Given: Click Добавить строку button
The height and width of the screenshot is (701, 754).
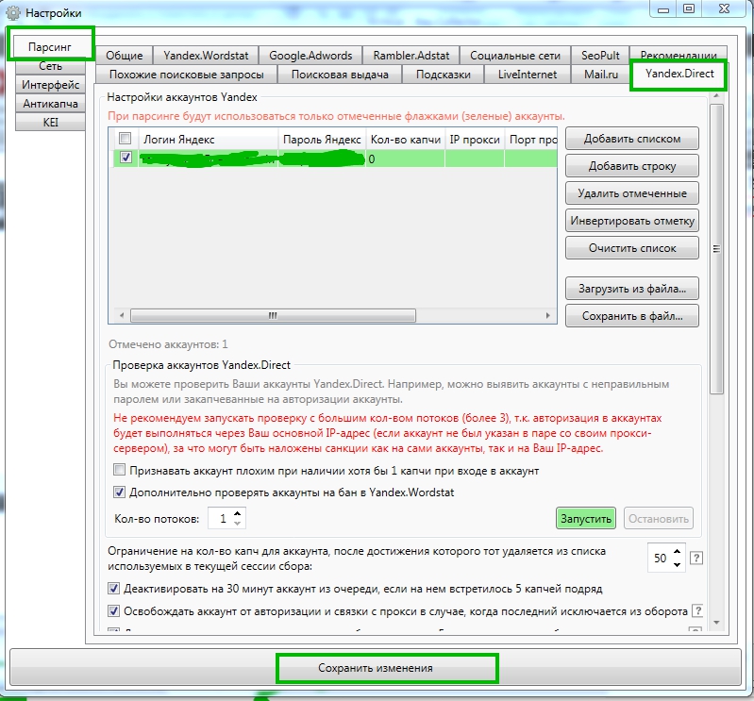Looking at the screenshot, I should coord(632,166).
